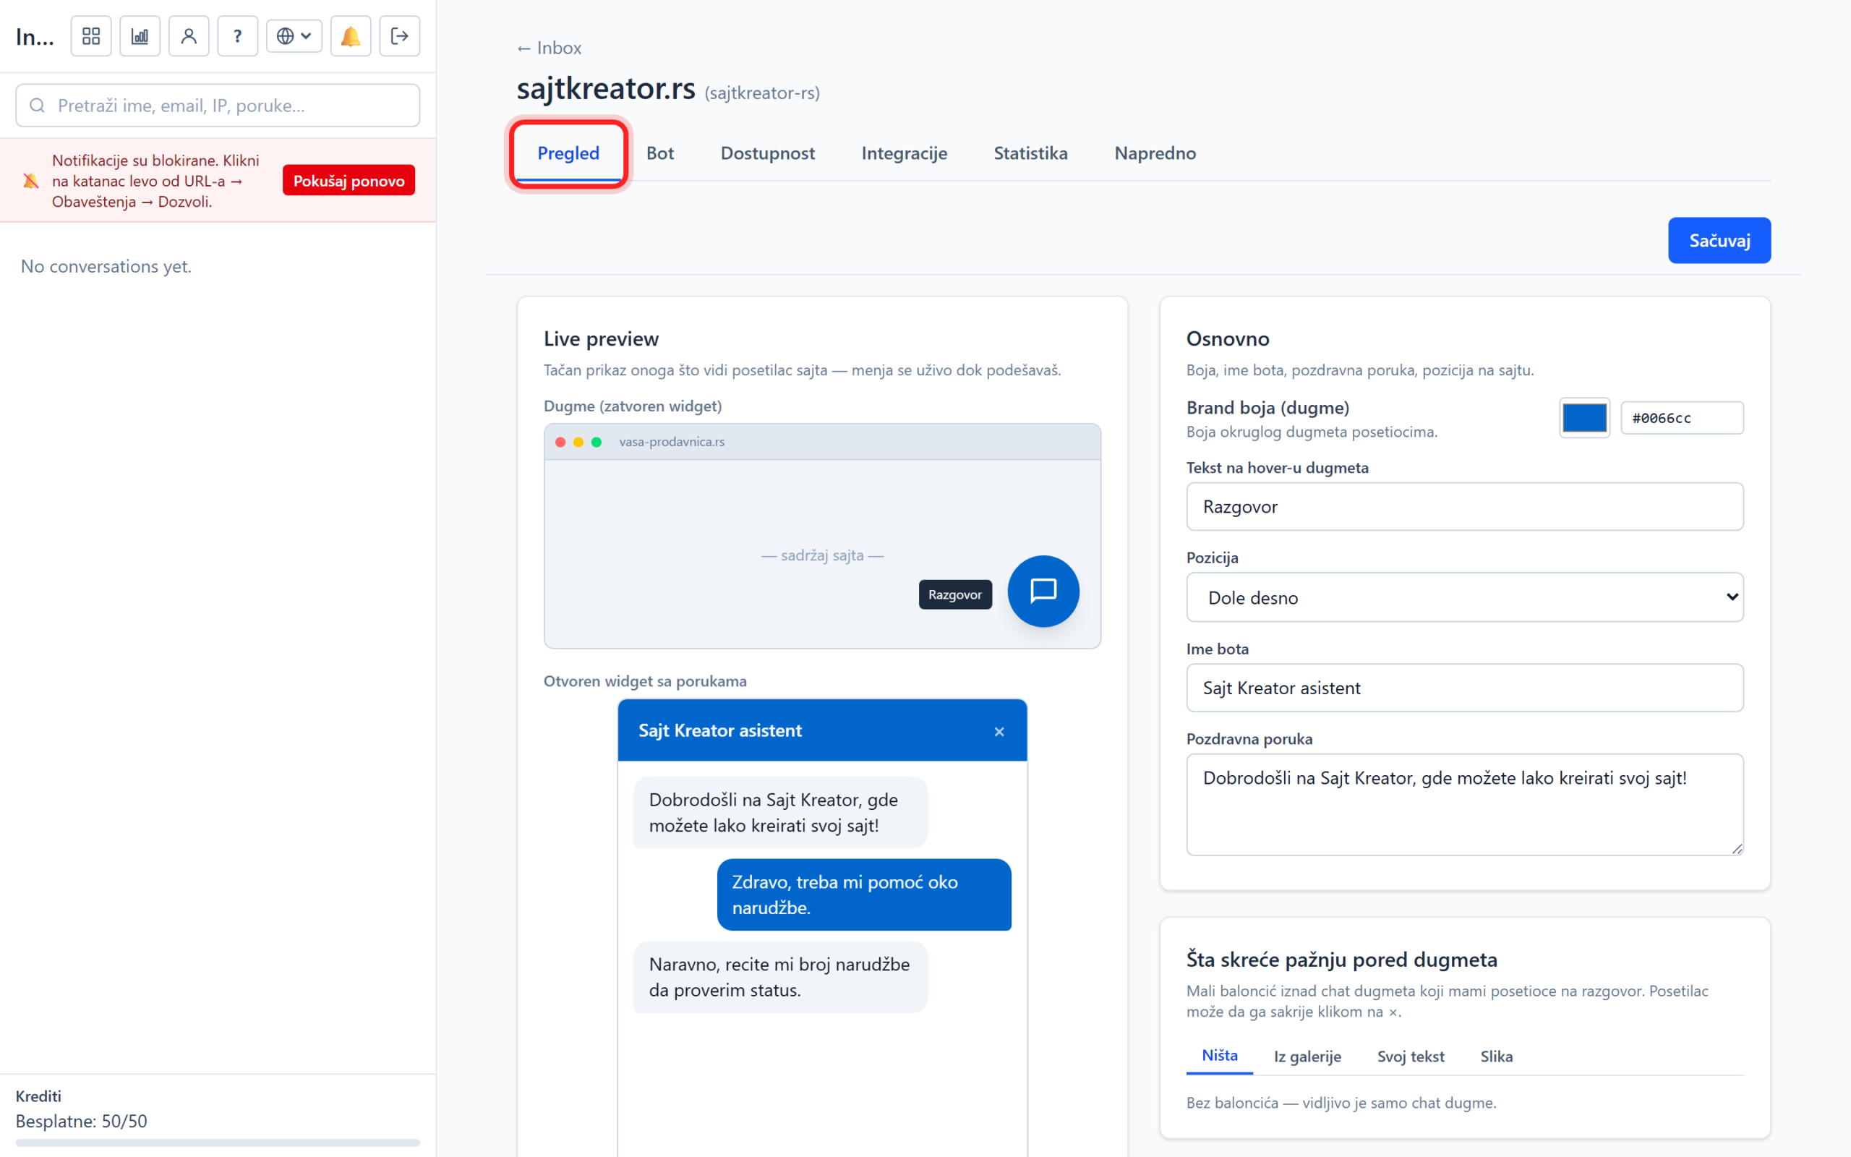
Task: Open the brand color swatch picker
Action: click(1584, 418)
